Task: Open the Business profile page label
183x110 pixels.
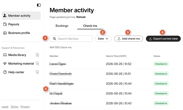Action: click(19, 33)
